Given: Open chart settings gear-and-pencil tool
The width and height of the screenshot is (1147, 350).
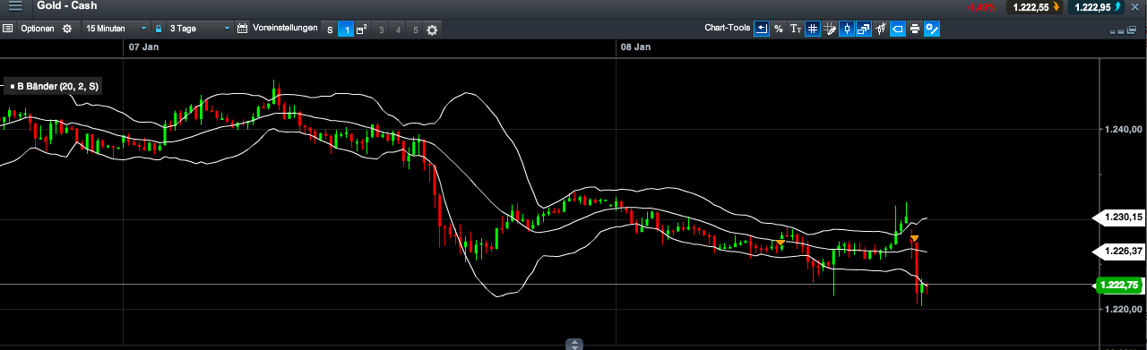Looking at the screenshot, I should click(932, 29).
